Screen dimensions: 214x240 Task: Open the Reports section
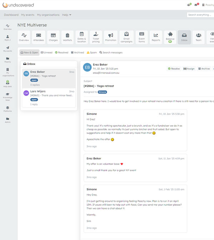pyautogui.click(x=156, y=37)
